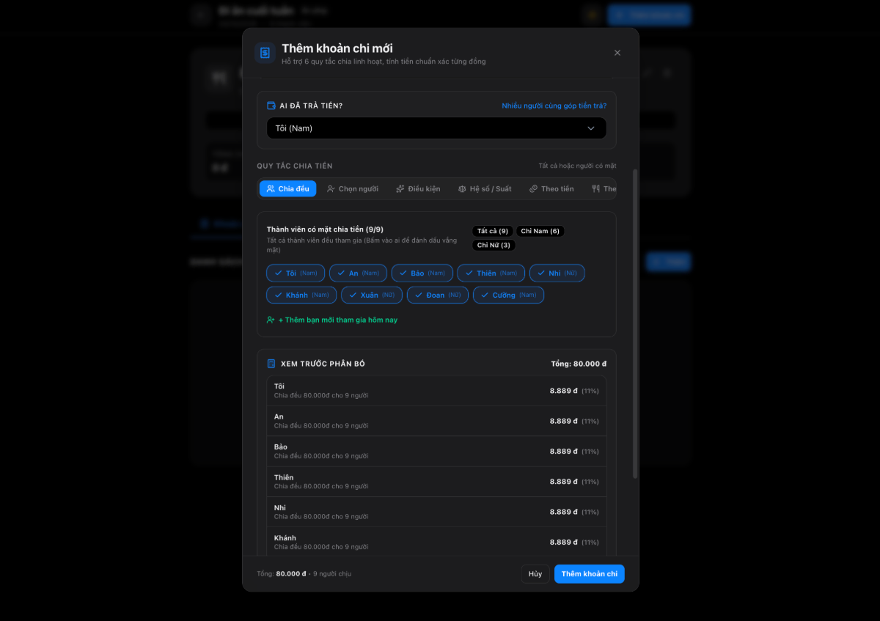This screenshot has width=880, height=621.
Task: Click the An row in allocation preview
Action: (x=436, y=421)
